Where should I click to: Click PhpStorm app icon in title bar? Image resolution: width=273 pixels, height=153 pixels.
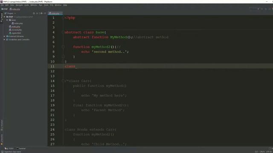coord(1,2)
